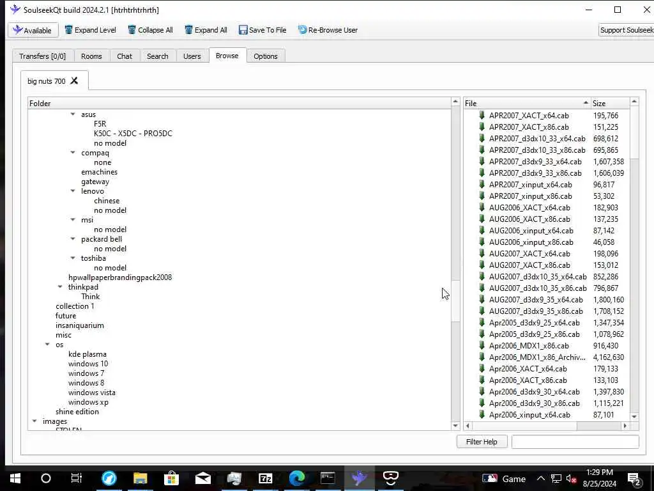The height and width of the screenshot is (491, 654).
Task: Click file list horizontal scrollbar right arrow
Action: pos(625,426)
